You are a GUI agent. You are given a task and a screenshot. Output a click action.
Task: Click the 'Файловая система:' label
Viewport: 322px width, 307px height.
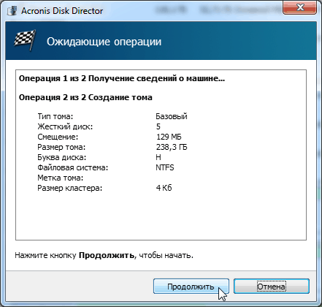click(x=72, y=167)
